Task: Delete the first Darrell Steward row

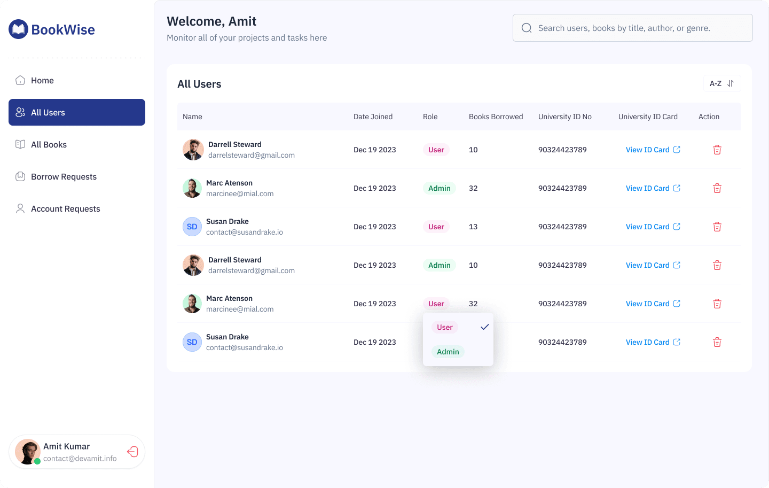Action: pos(717,150)
